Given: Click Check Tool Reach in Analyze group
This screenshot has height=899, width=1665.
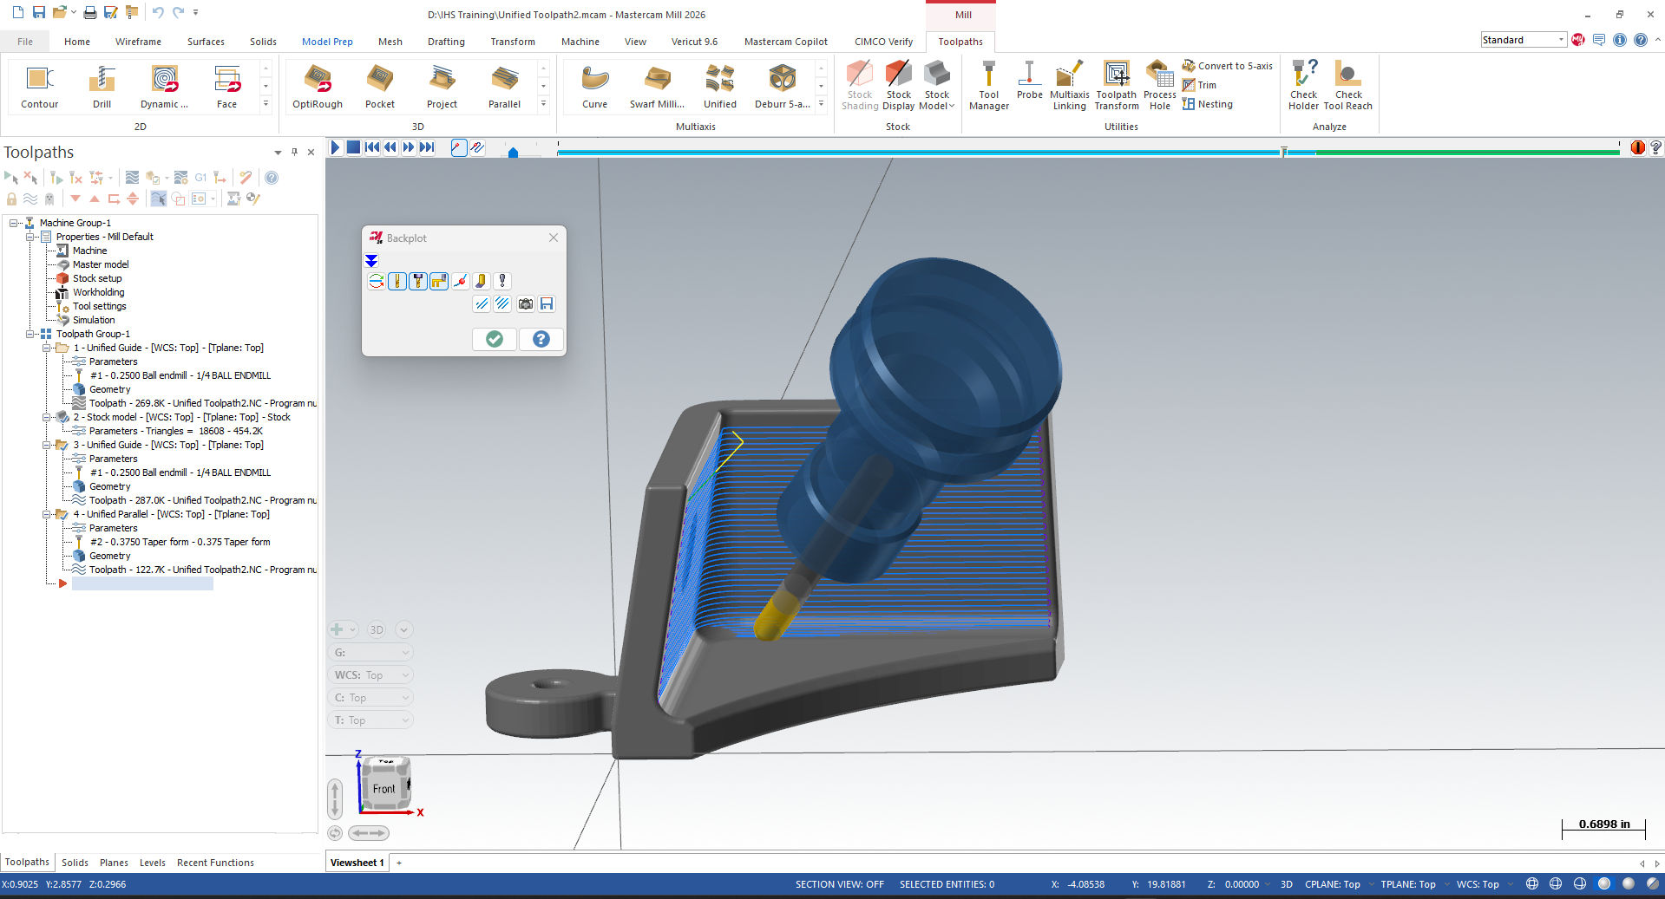Looking at the screenshot, I should tap(1348, 84).
